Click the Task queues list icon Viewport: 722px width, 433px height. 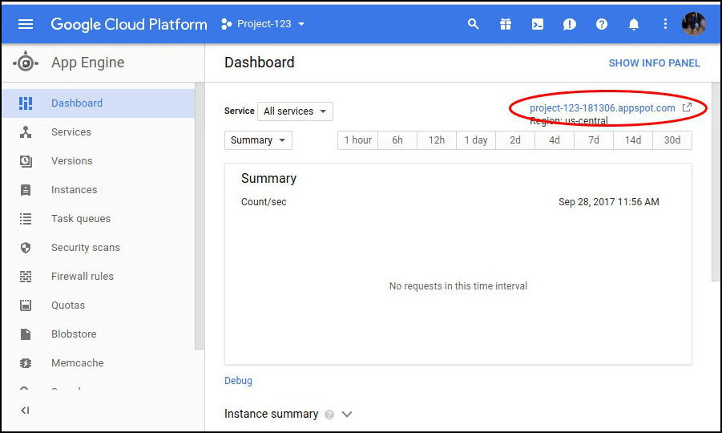click(26, 219)
